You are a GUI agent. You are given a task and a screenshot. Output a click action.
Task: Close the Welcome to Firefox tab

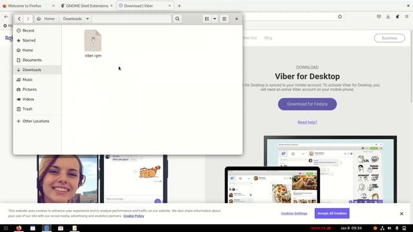pyautogui.click(x=53, y=6)
